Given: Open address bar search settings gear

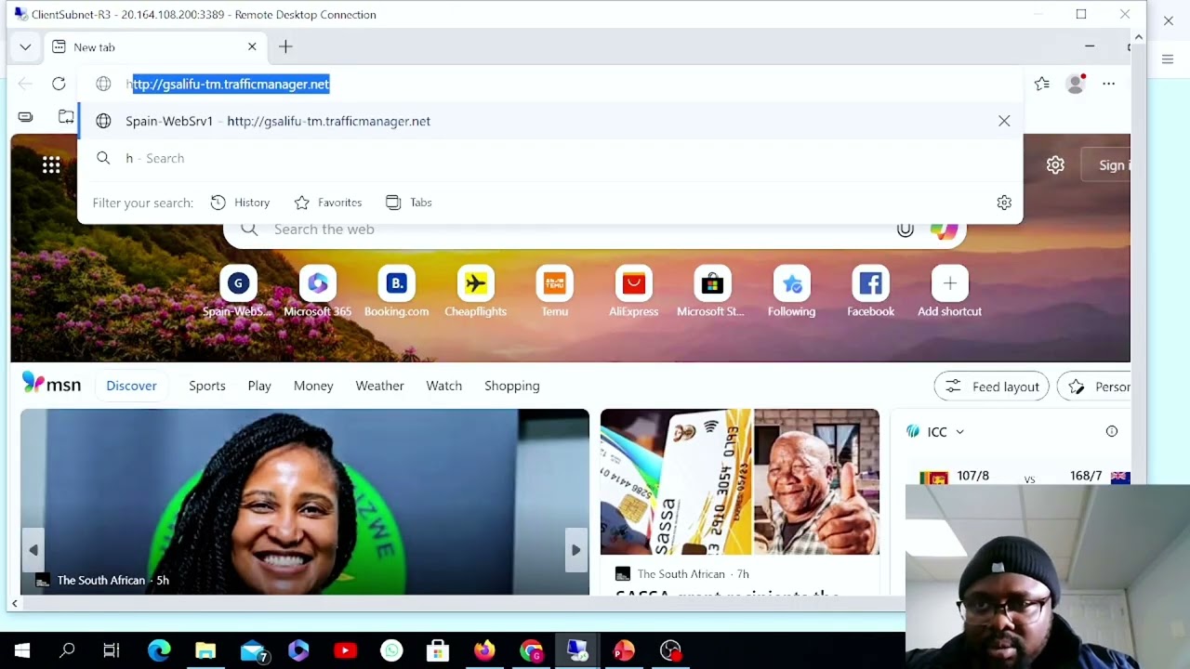Looking at the screenshot, I should tap(1004, 203).
